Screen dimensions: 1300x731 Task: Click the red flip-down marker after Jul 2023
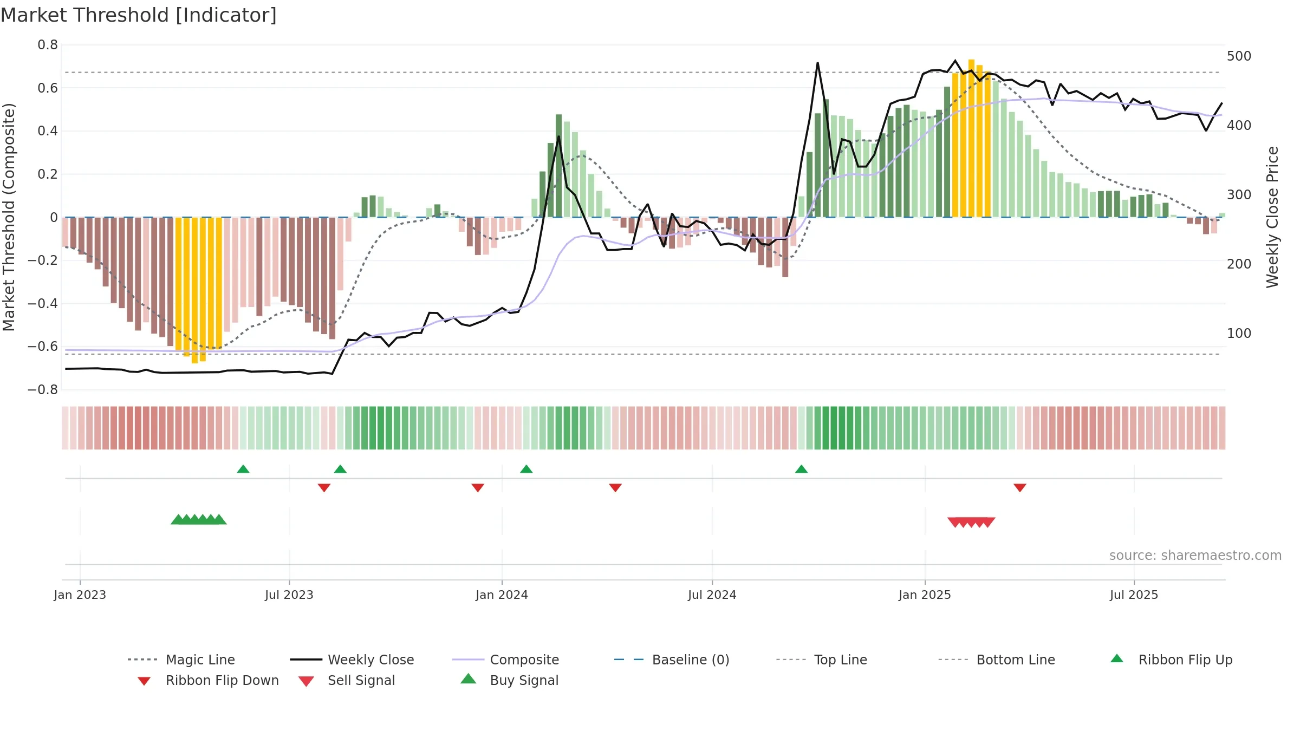coord(324,487)
